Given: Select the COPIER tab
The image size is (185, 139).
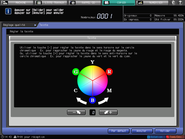Looking at the screenshot, I should pos(119,3).
